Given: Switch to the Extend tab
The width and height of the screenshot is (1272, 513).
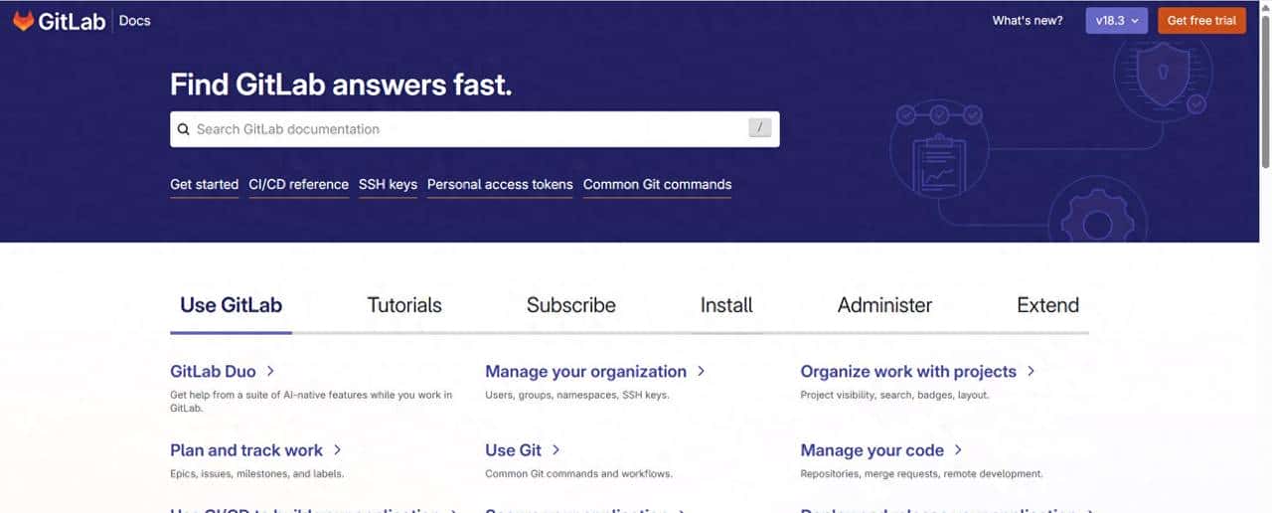Looking at the screenshot, I should point(1047,305).
